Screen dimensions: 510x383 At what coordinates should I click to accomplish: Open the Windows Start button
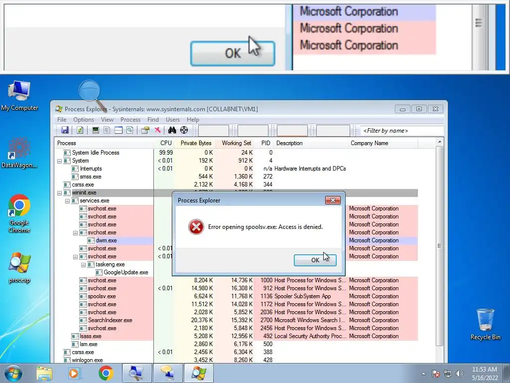click(x=13, y=373)
